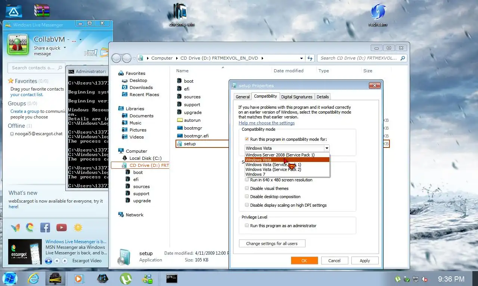This screenshot has width=478, height=286.
Task: Open uTorrent from the taskbar
Action: pos(126,278)
